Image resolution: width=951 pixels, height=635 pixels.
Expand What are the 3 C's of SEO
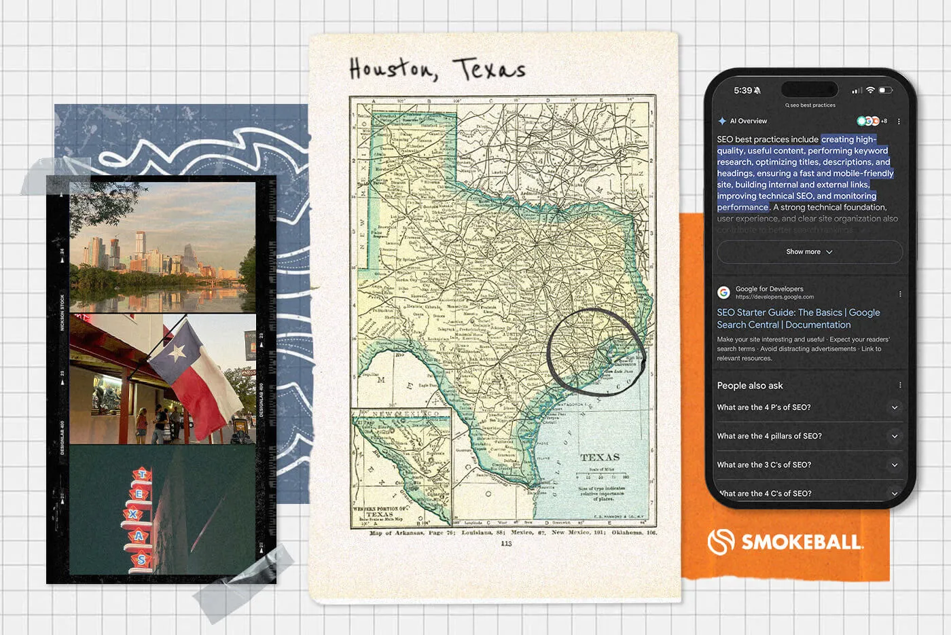coord(809,465)
